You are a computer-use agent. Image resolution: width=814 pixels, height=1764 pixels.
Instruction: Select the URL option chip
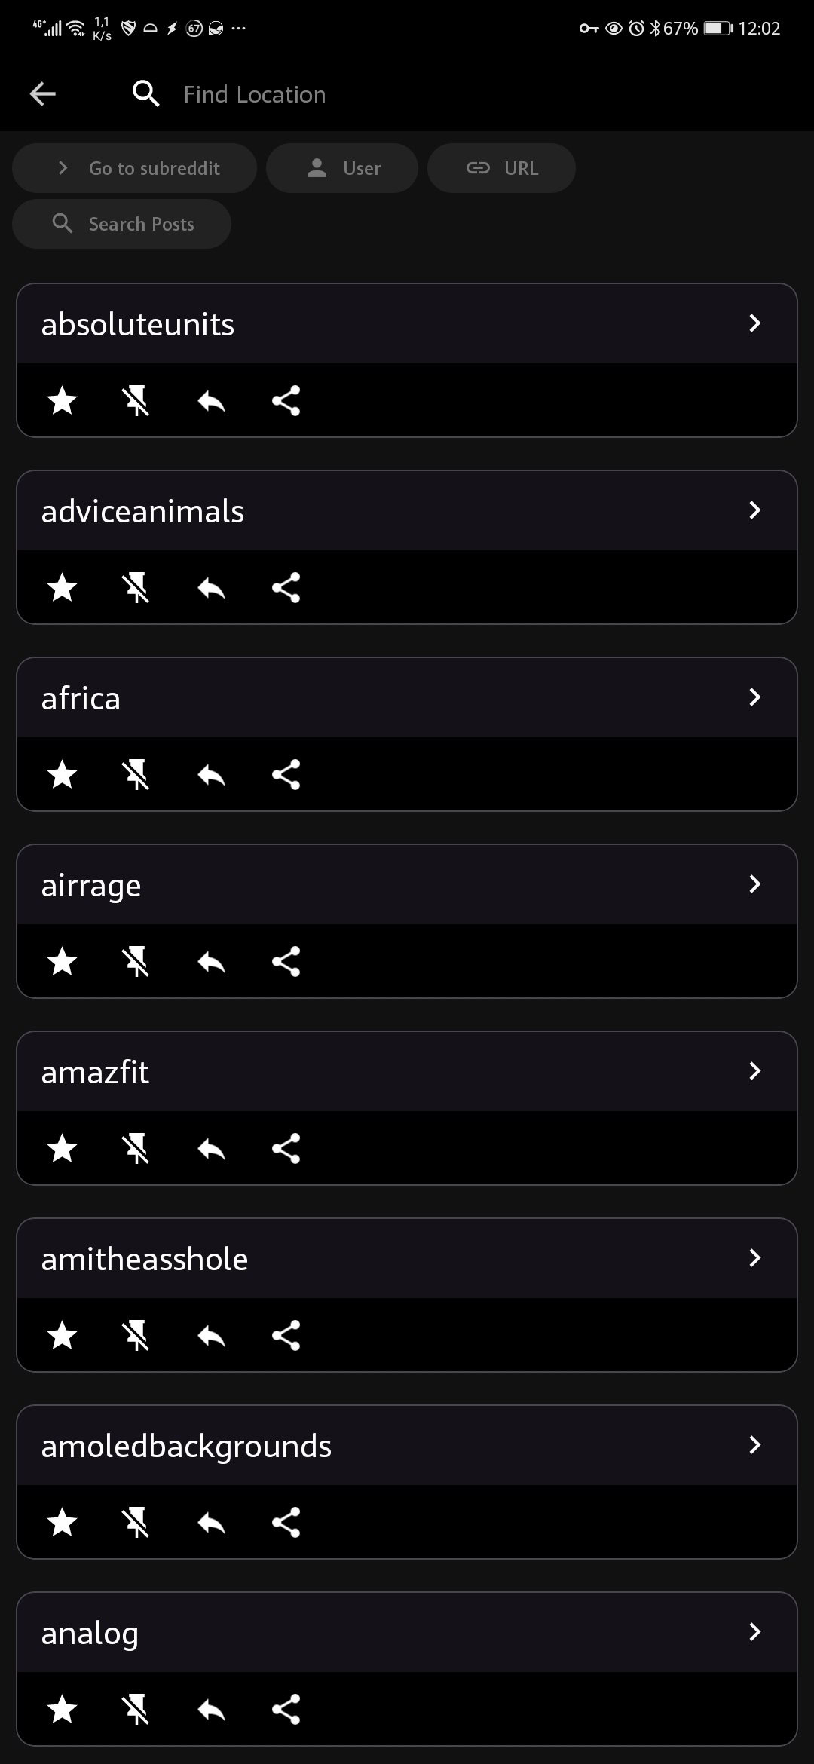[501, 168]
